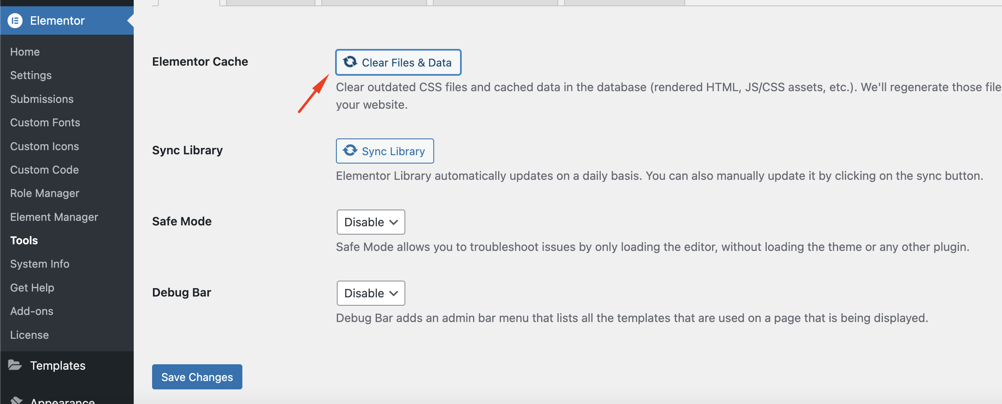Open the Settings submenu item

tap(31, 75)
